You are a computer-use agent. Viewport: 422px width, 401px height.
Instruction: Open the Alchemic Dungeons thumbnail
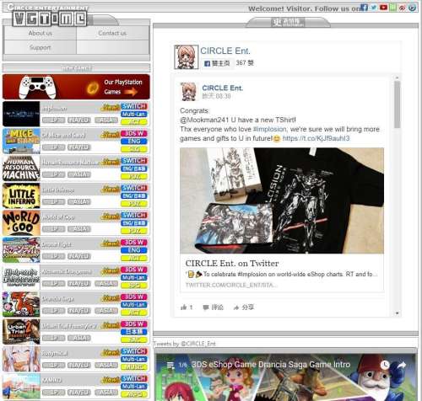point(21,277)
